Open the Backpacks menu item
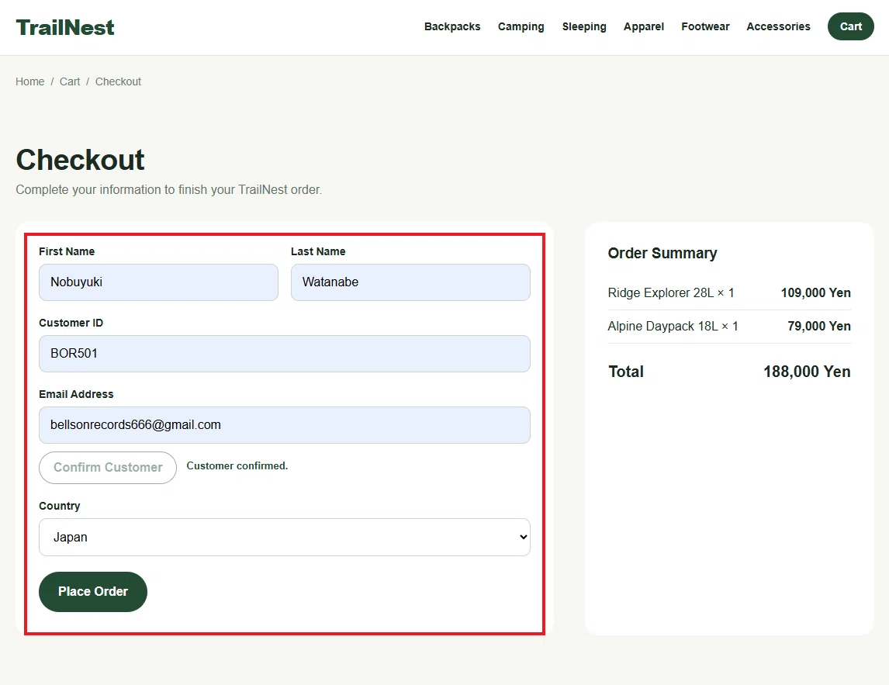Viewport: 889px width, 685px height. (x=452, y=26)
